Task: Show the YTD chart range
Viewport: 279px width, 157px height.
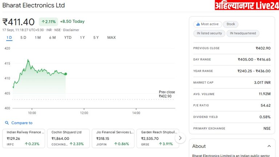Action: click(x=68, y=37)
